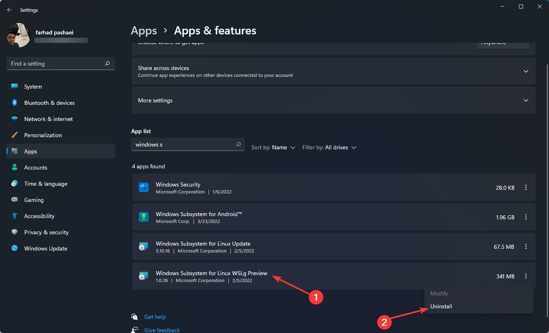The image size is (549, 333).
Task: Click the Get help link
Action: [155, 317]
